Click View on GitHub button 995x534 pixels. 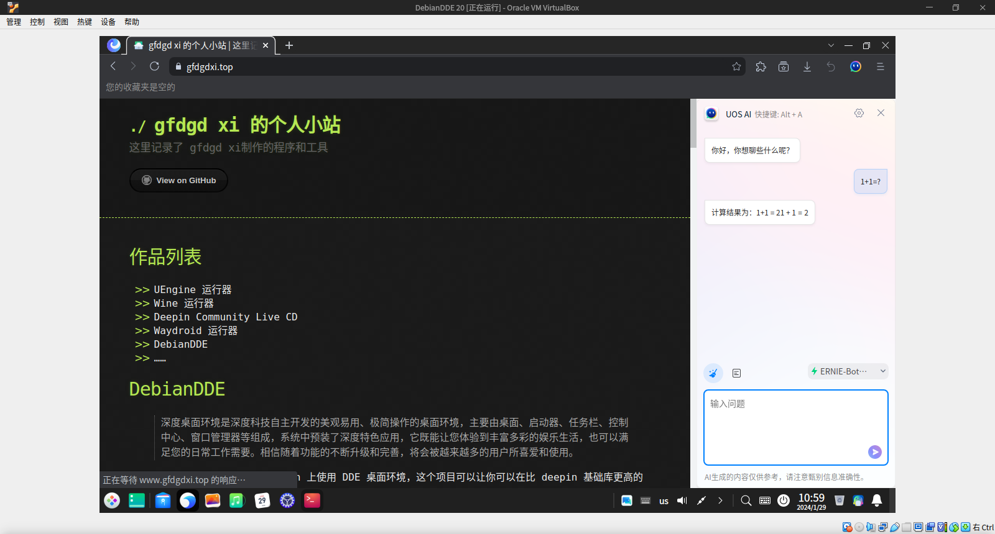(178, 181)
